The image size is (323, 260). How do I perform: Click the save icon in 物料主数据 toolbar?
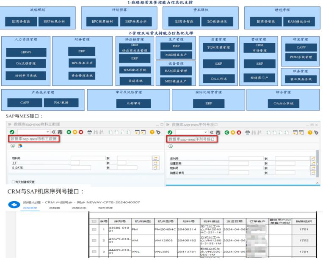pos(61,132)
